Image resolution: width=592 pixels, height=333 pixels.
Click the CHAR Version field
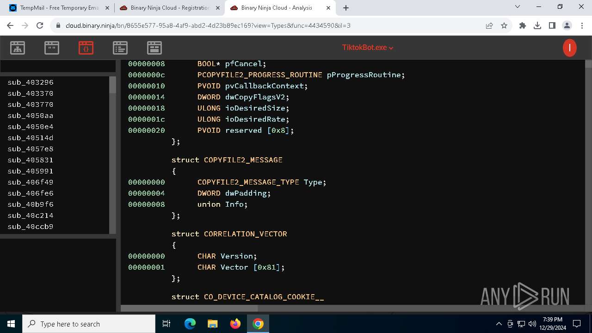[x=227, y=256]
